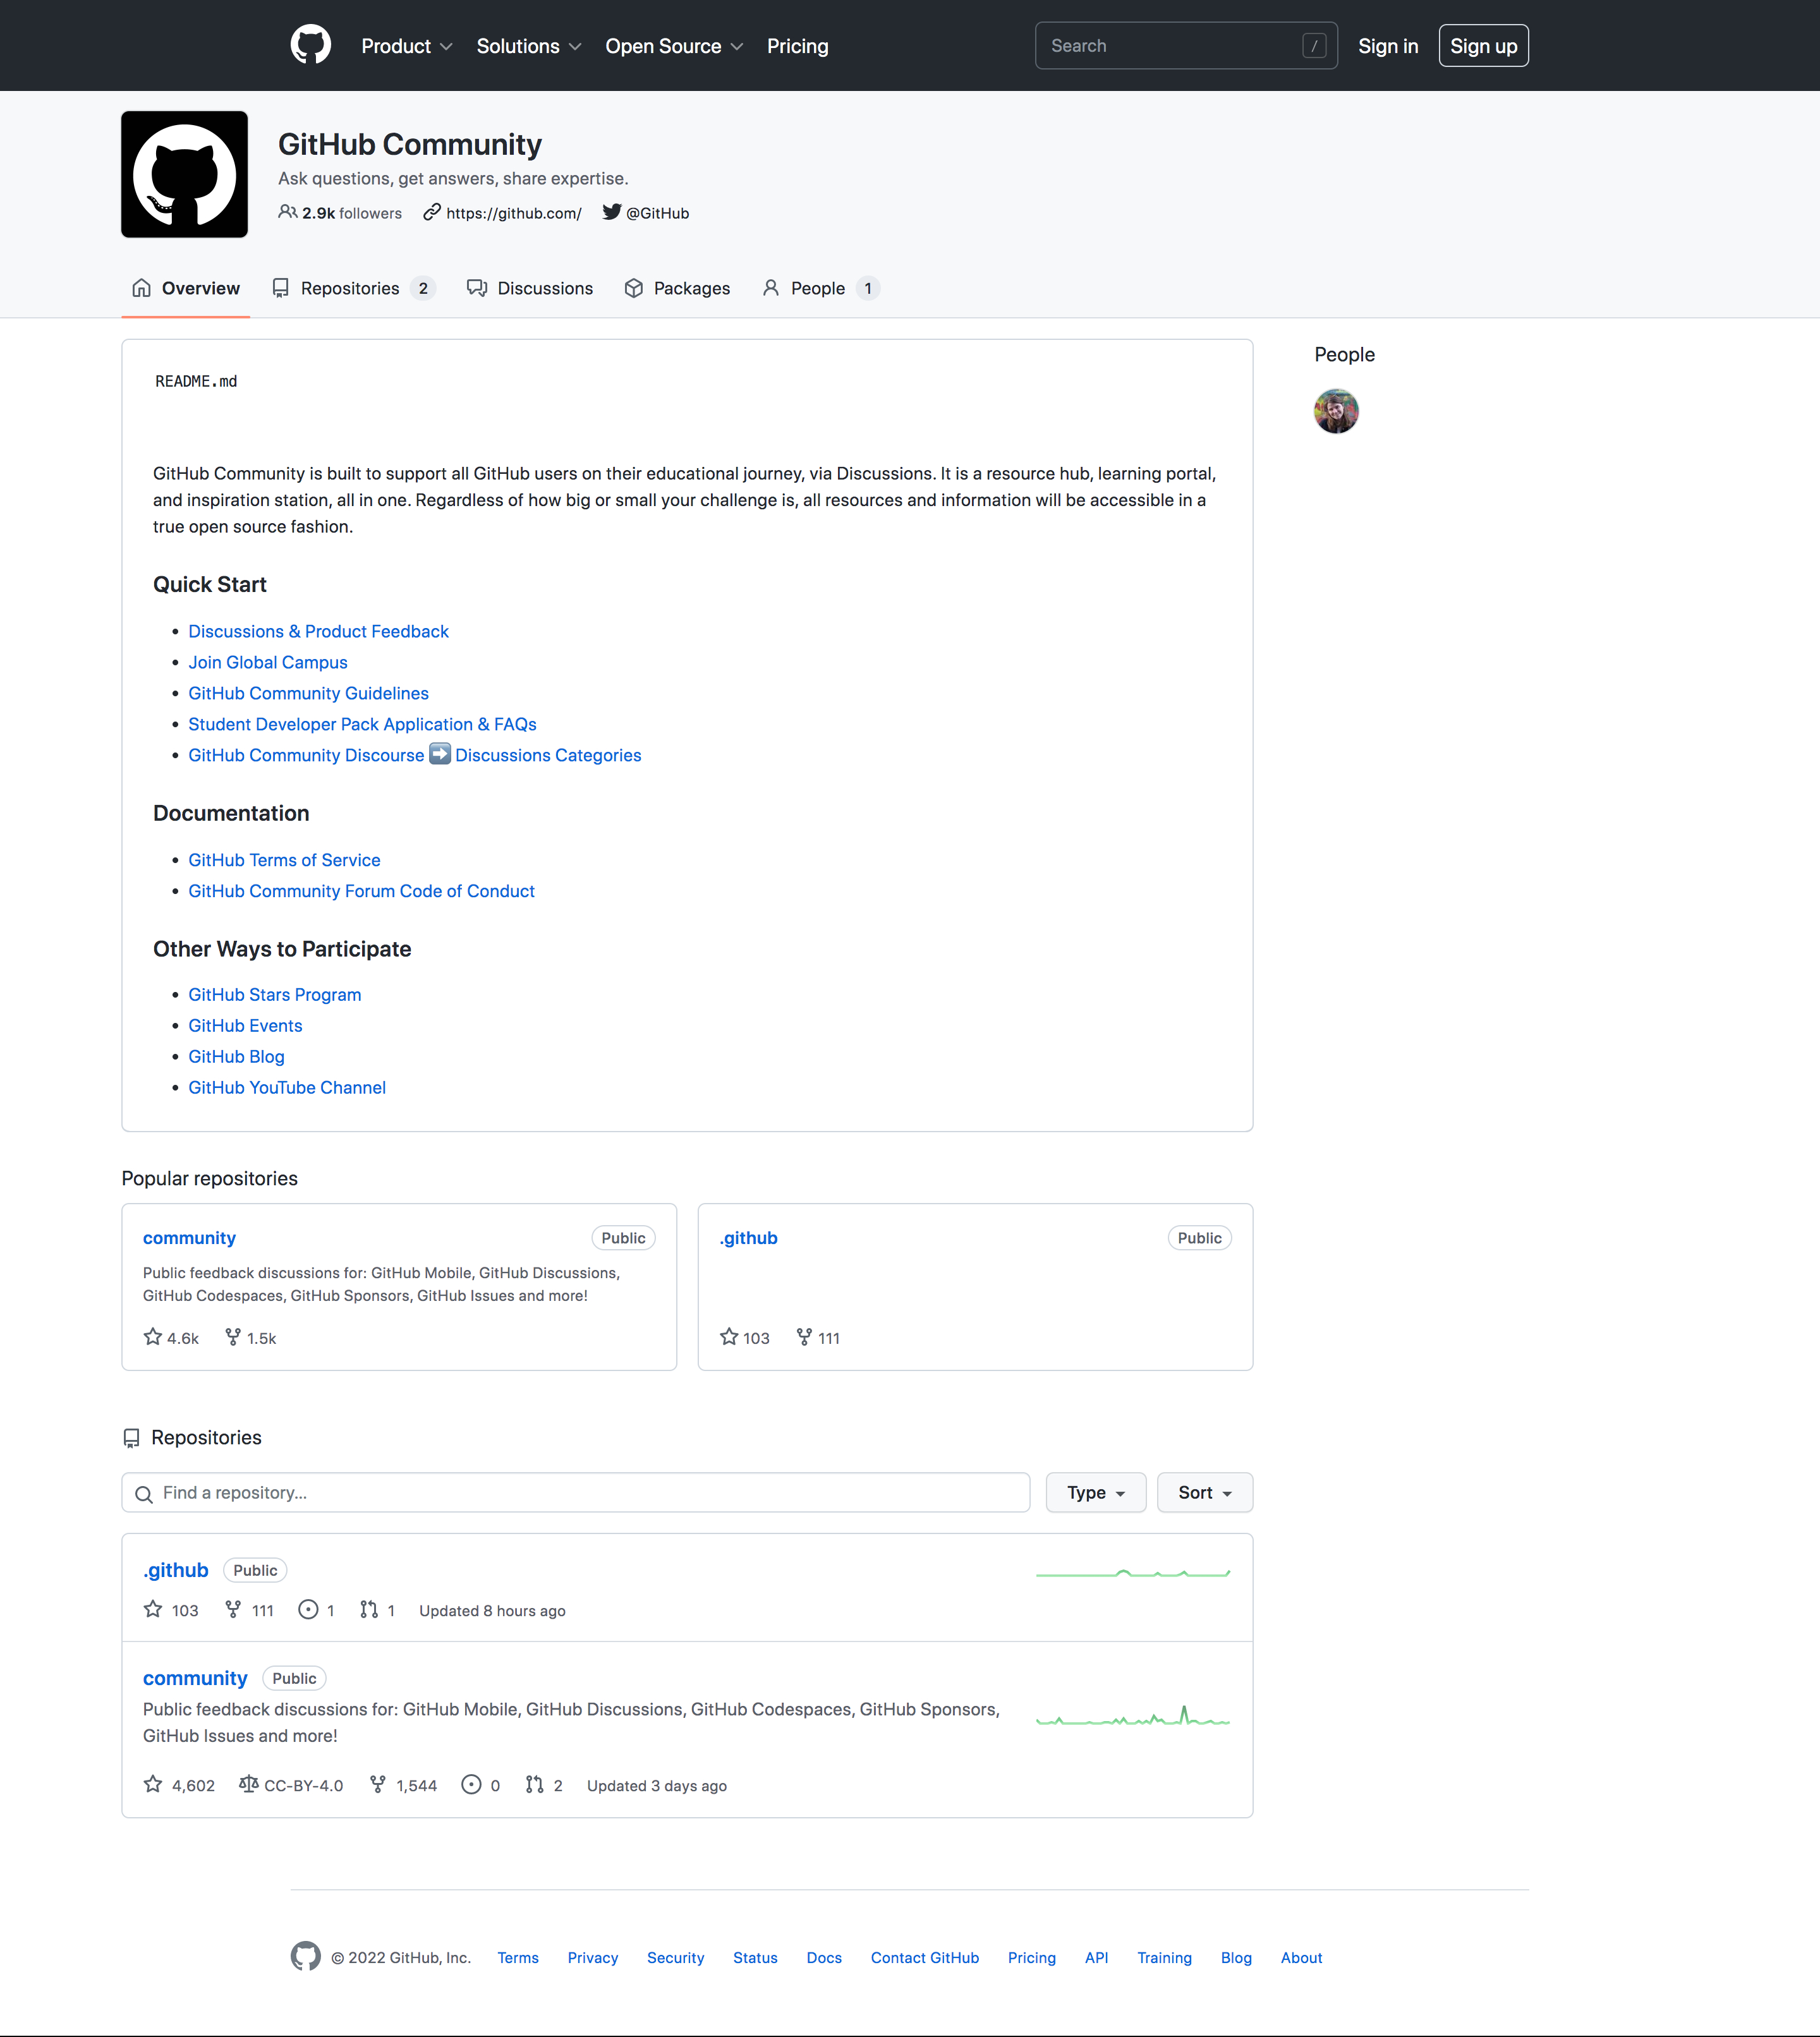Image resolution: width=1820 pixels, height=2037 pixels.
Task: Open the GitHub Stars Program link
Action: click(275, 994)
